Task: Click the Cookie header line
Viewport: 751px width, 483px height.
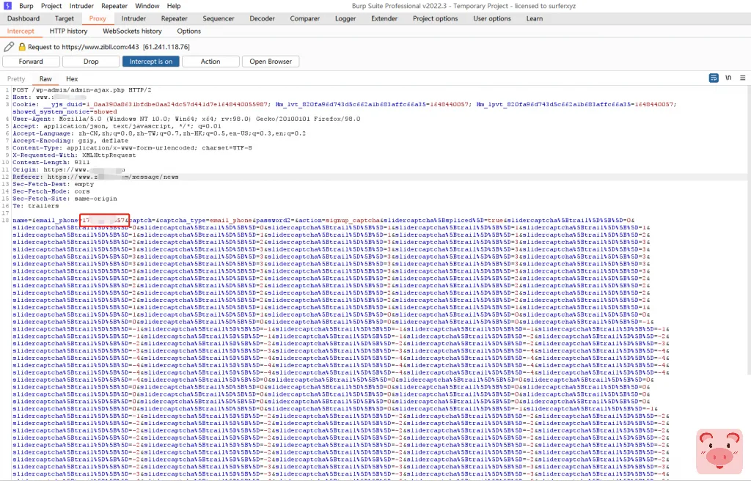Action: 345,104
